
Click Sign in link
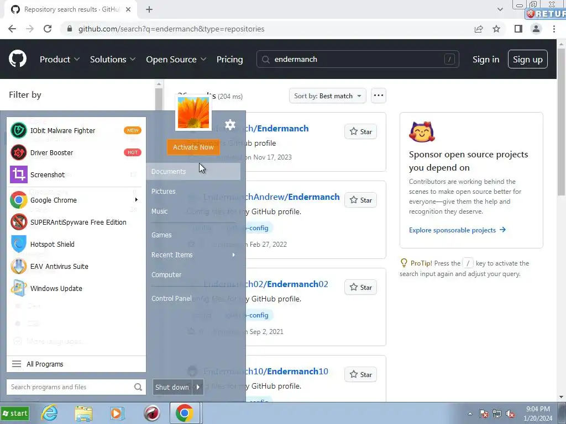click(486, 60)
